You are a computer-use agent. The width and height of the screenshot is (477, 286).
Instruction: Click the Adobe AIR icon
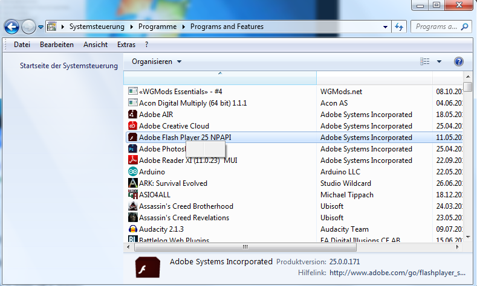132,114
